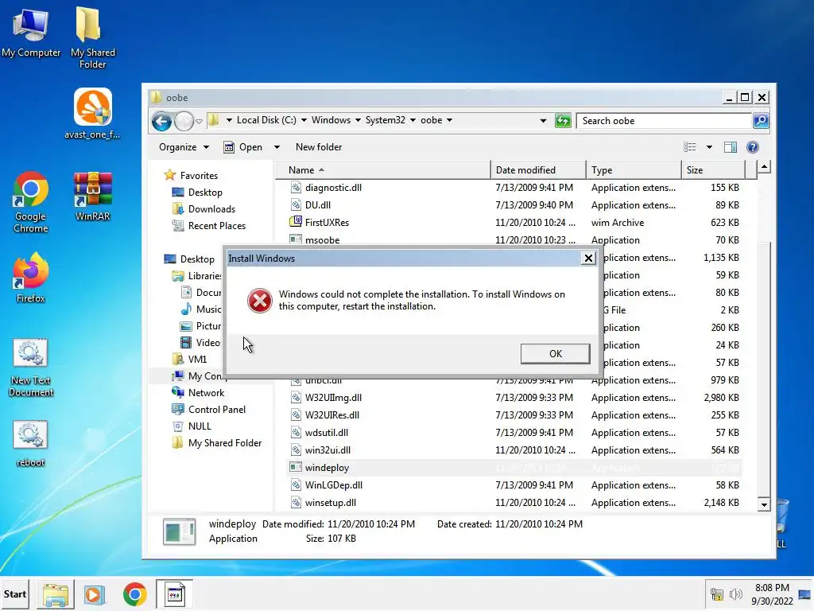Click OK in Install Windows dialog
Viewport: 814px width, 611px height.
coord(555,354)
